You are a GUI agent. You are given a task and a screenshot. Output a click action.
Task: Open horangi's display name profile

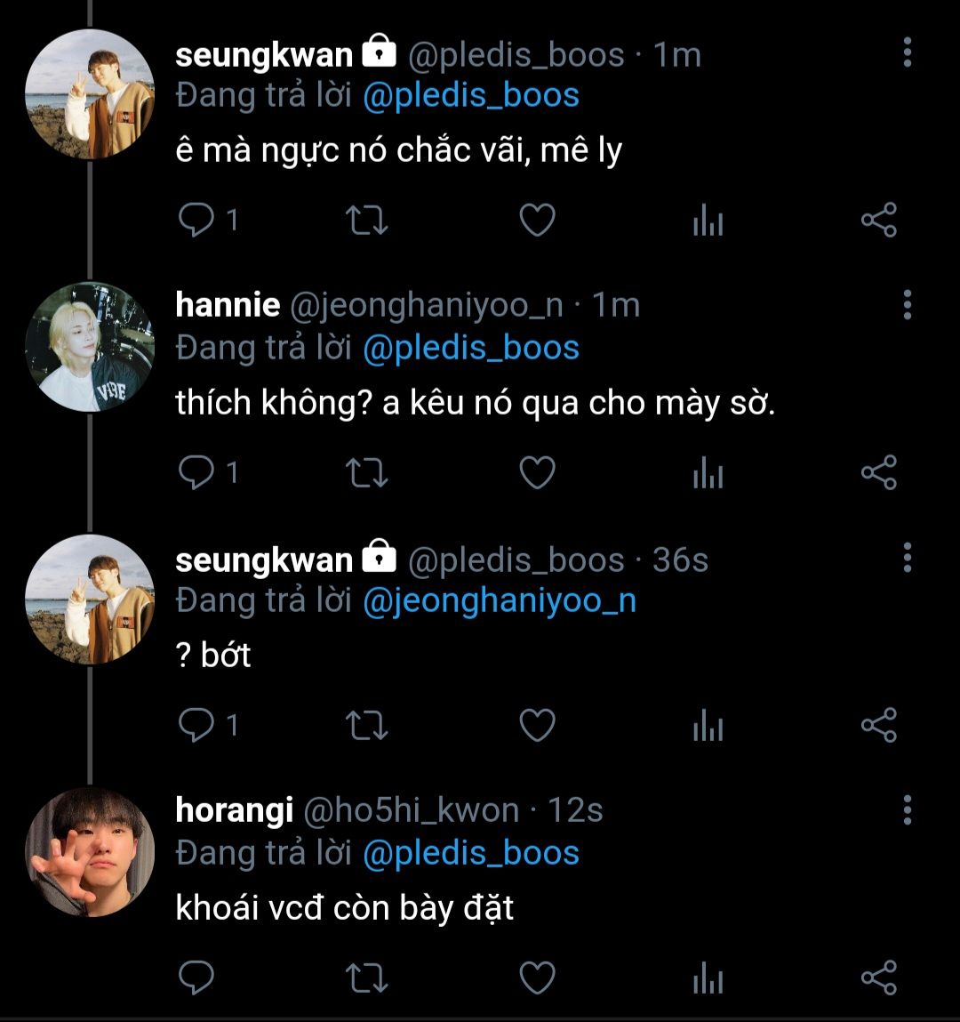pyautogui.click(x=234, y=810)
